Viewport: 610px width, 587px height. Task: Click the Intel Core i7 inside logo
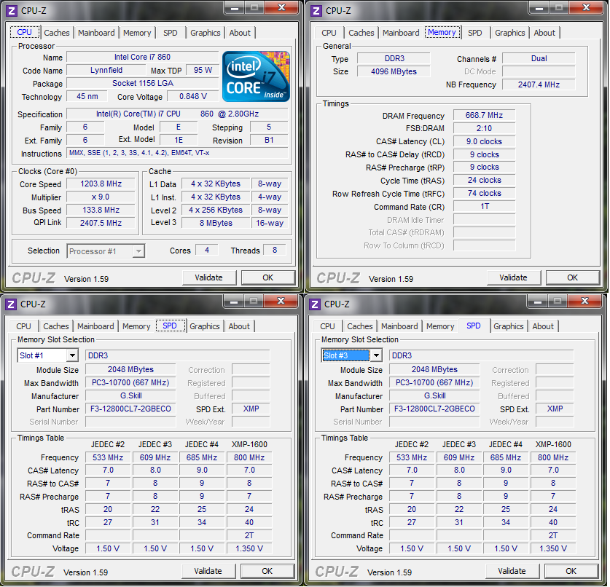[x=256, y=76]
